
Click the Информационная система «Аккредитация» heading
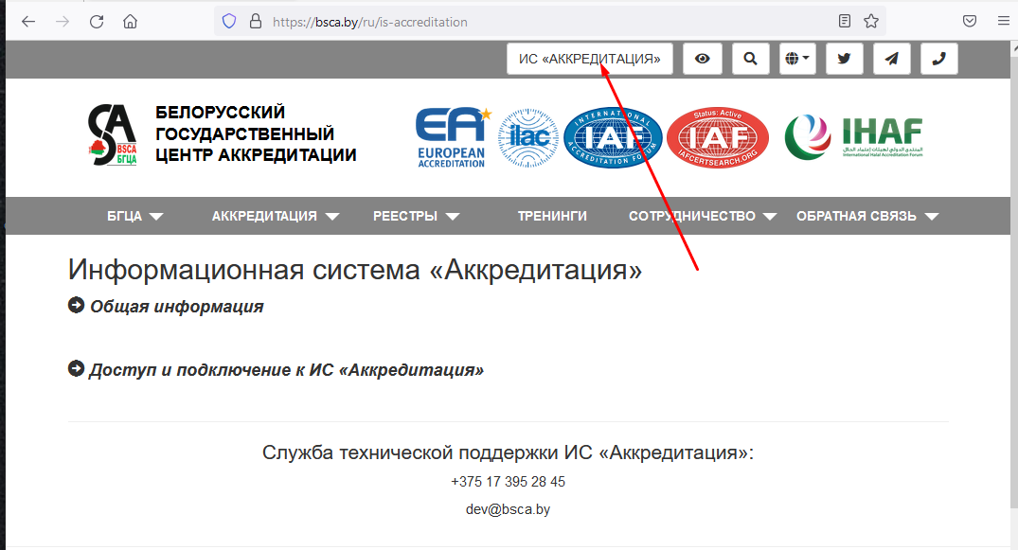tap(354, 270)
